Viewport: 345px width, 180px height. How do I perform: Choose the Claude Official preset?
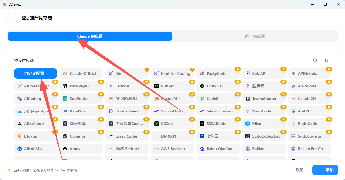coord(81,73)
